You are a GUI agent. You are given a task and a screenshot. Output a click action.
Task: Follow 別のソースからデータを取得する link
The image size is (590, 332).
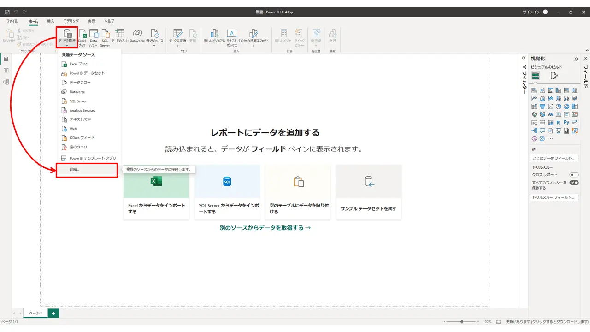[265, 228]
